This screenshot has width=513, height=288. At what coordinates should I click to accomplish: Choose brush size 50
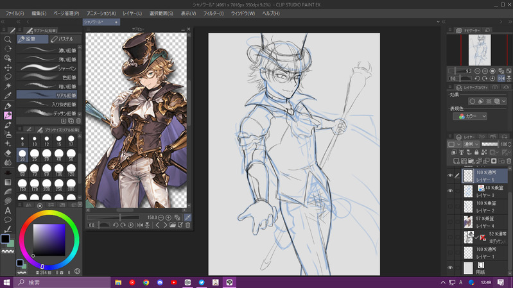pos(71,155)
